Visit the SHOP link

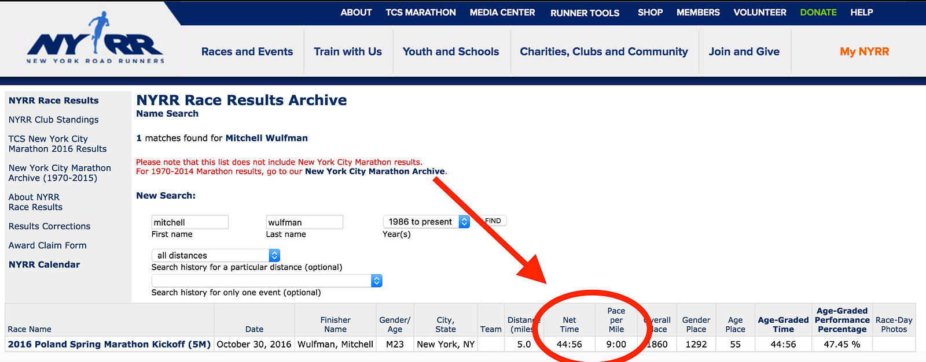coord(650,12)
